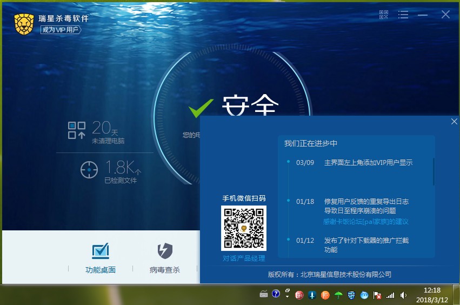The width and height of the screenshot is (460, 305).
Task: Click the 我们正在进步中 heading
Action: (311, 143)
